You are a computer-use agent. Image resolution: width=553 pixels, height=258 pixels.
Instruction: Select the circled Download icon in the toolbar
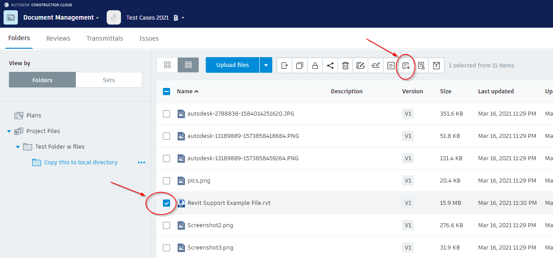tap(406, 65)
